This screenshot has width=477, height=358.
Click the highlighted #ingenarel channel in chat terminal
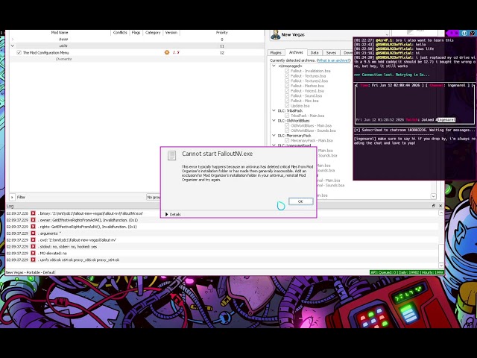446,119
